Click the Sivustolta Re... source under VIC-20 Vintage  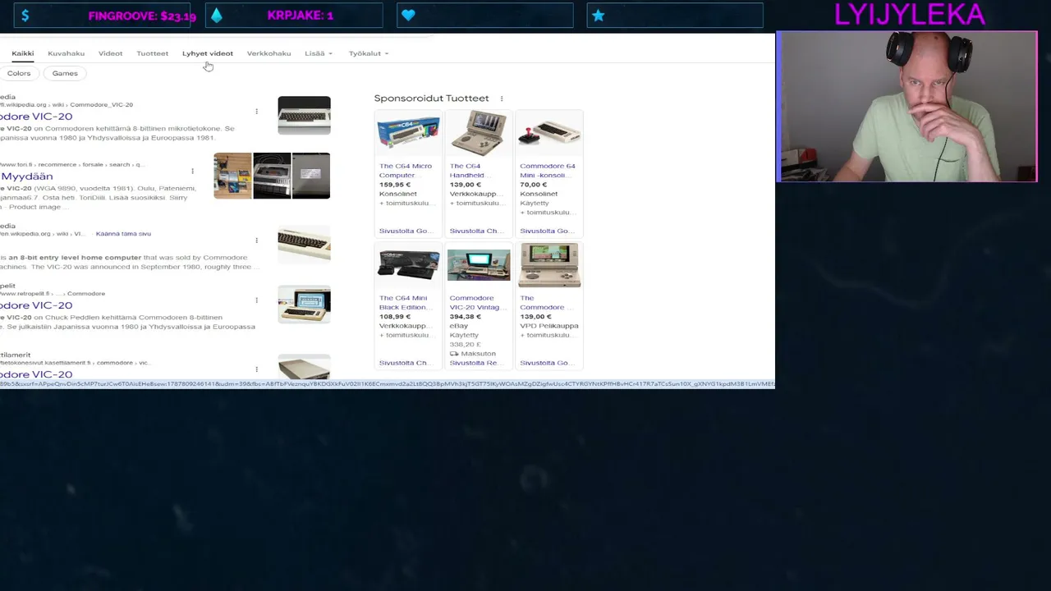[x=475, y=363]
